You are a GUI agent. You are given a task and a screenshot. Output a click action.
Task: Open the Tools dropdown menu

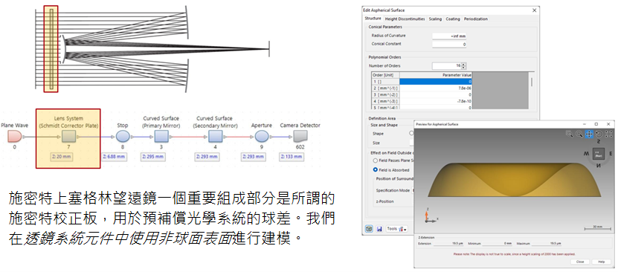(x=397, y=229)
